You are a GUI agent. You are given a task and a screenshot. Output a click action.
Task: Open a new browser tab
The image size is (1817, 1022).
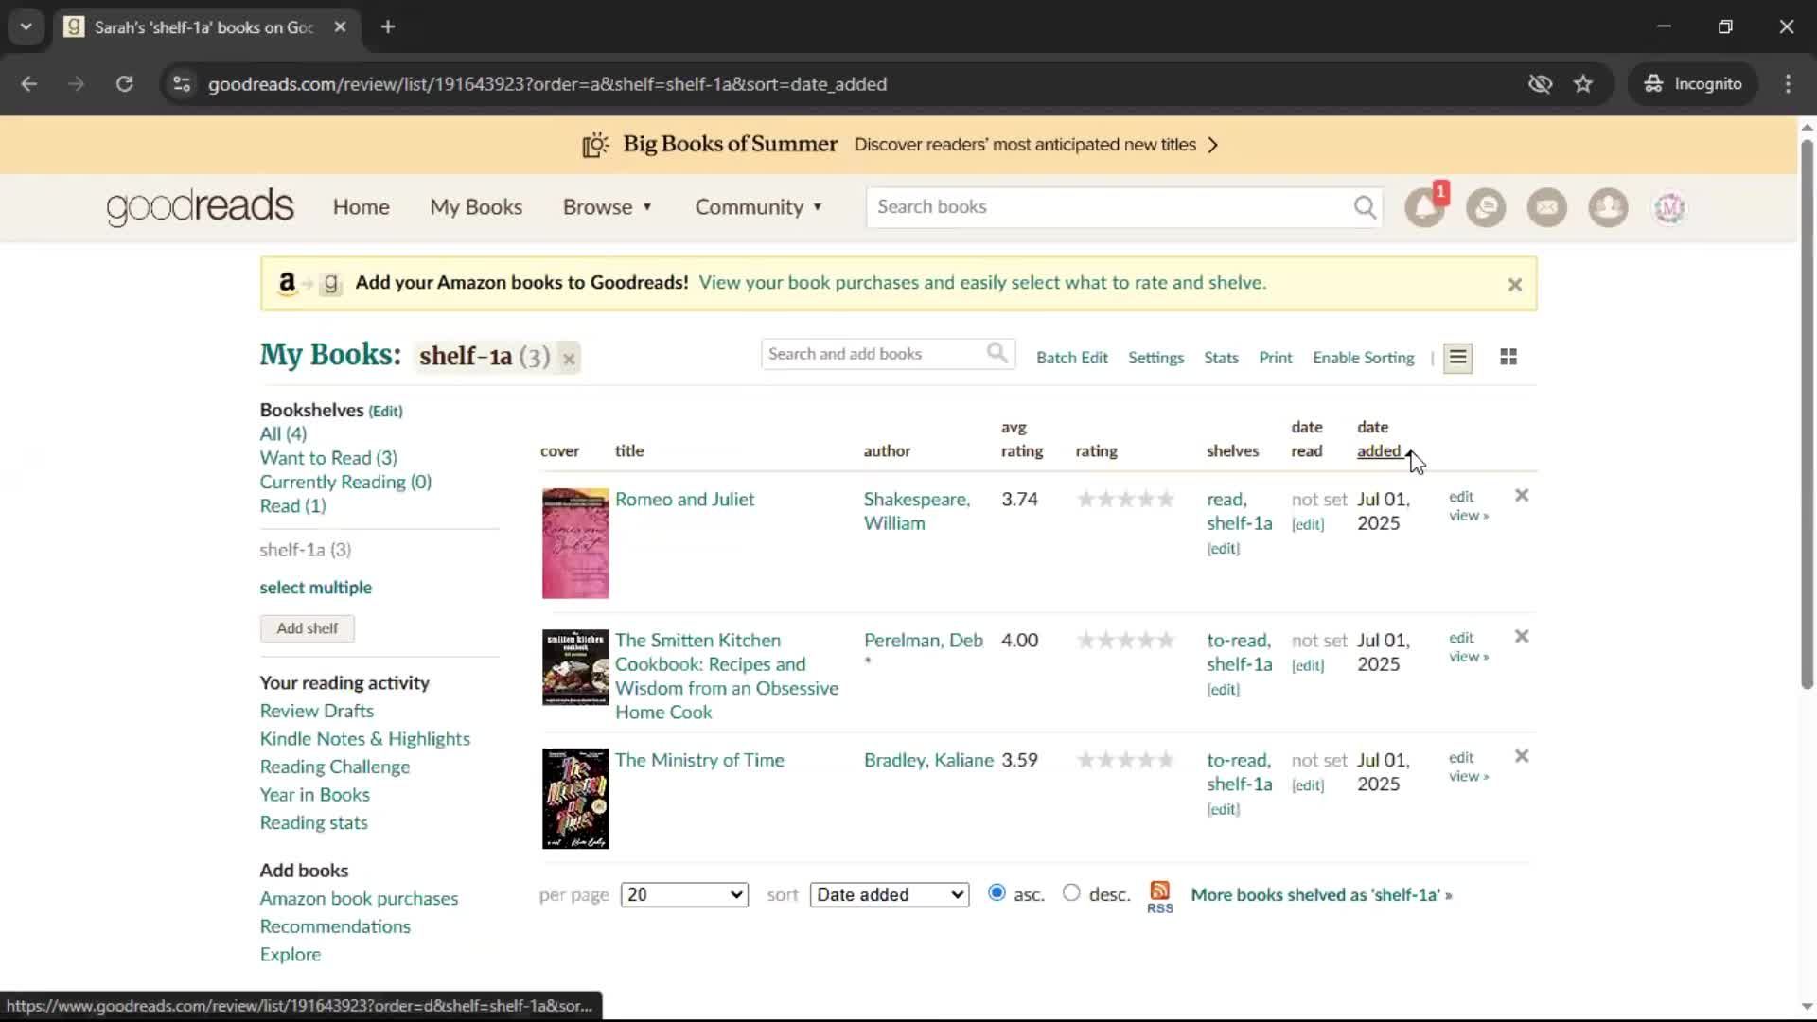388,27
